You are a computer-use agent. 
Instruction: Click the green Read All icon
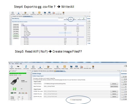tap(84, 19)
